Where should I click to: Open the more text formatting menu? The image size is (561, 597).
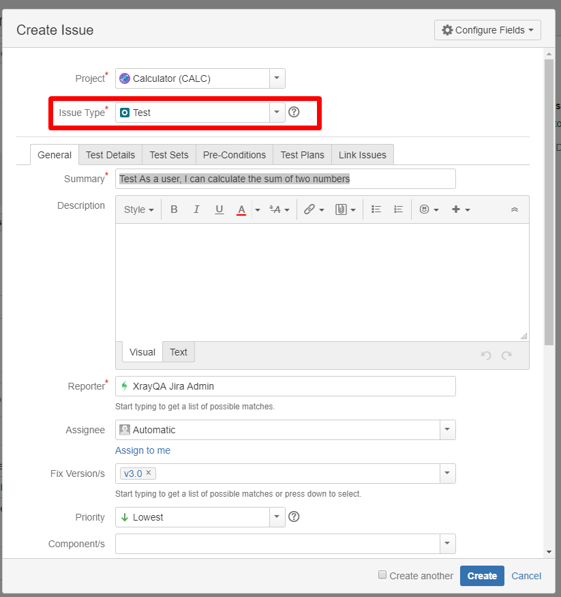click(279, 209)
